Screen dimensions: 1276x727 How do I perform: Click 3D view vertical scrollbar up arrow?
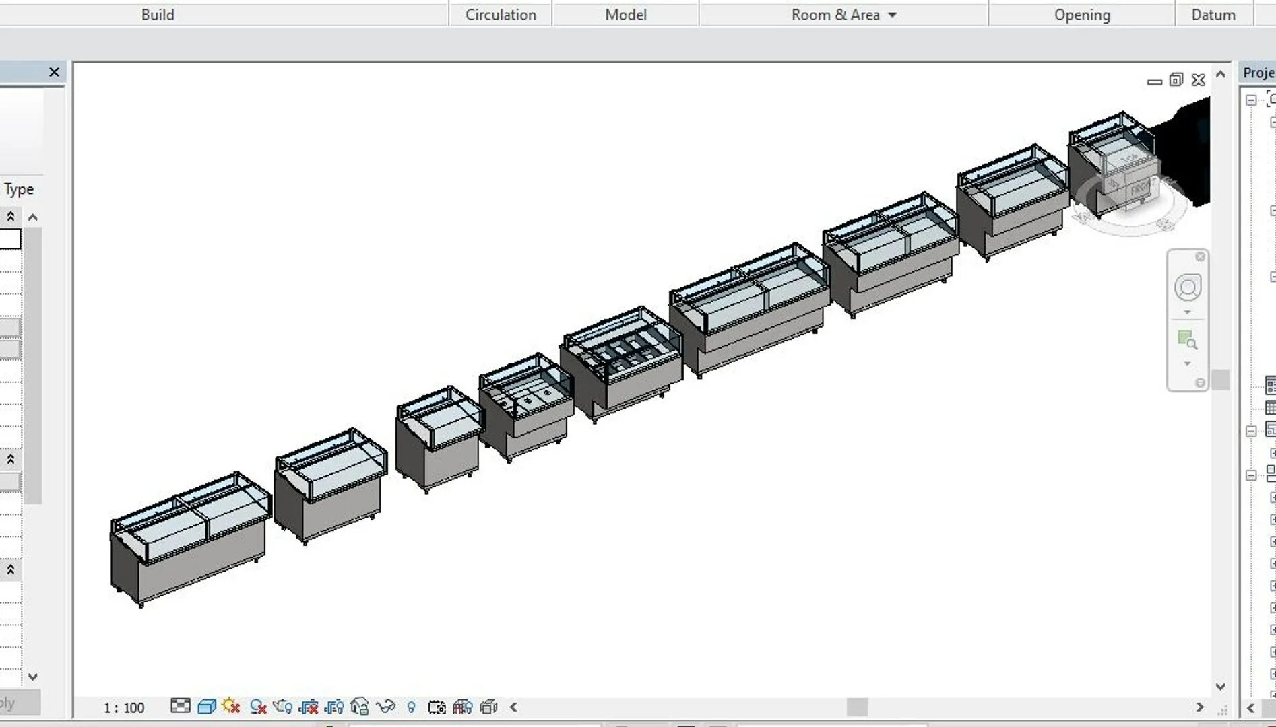[1221, 75]
